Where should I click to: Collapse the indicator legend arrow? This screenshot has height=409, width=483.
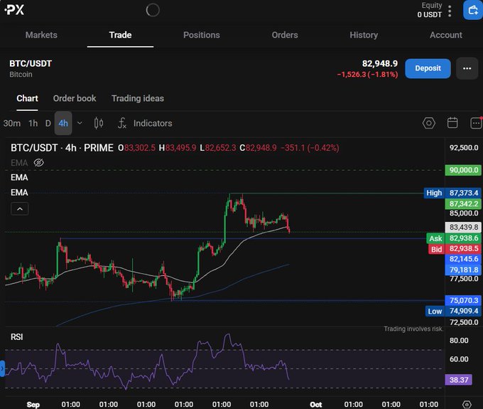coord(20,209)
